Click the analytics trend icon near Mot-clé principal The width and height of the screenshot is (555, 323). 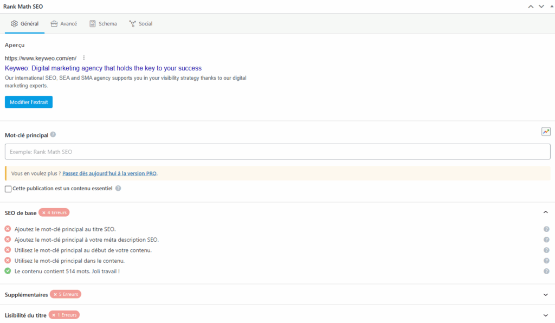pyautogui.click(x=546, y=131)
